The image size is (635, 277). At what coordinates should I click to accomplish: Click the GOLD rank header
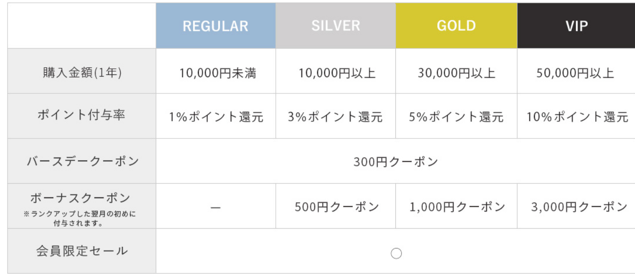pyautogui.click(x=456, y=26)
